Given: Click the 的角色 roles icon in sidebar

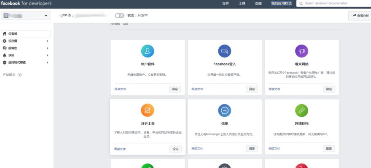Looking at the screenshot, I should (5, 48).
